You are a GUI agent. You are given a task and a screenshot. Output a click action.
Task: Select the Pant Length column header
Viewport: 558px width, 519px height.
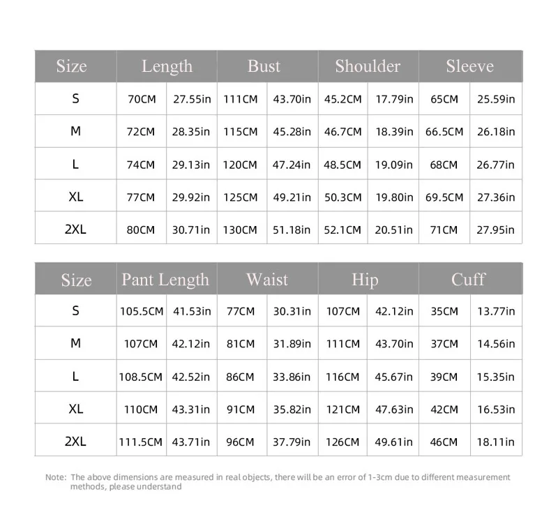(x=165, y=280)
